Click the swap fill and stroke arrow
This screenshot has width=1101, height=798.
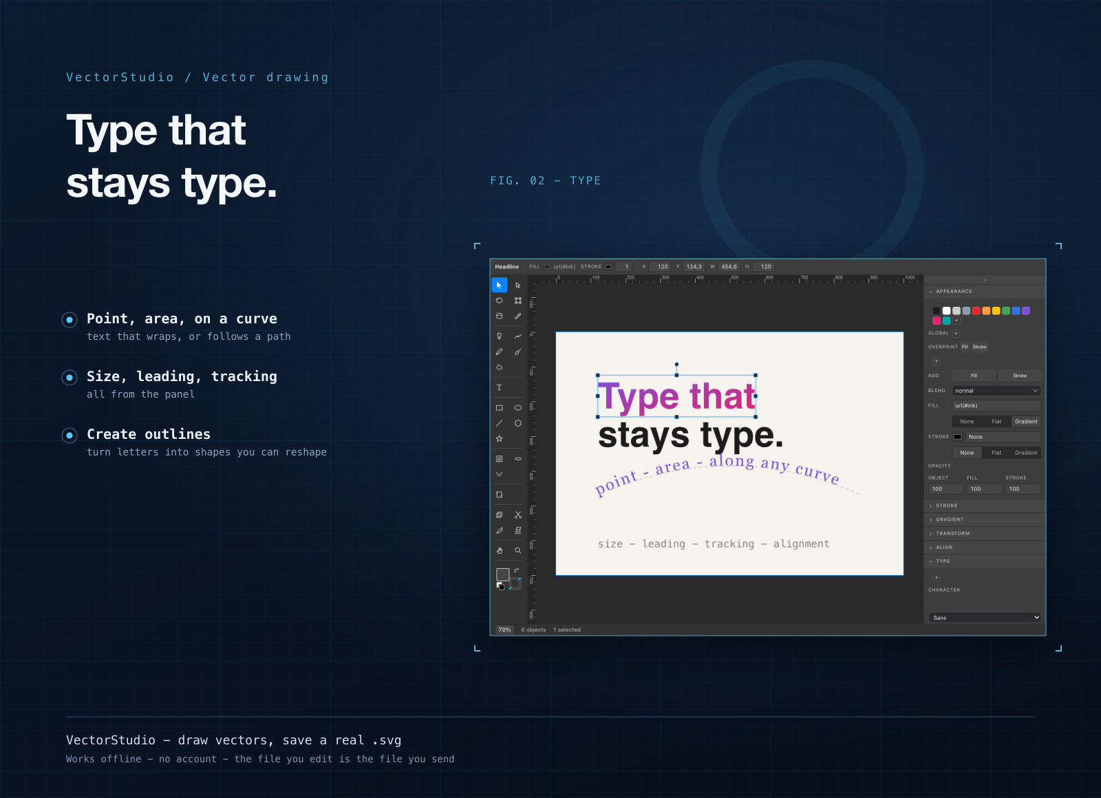point(517,570)
